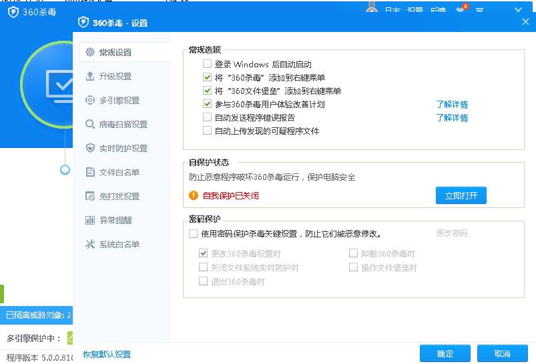Click the monitor checkmark status icon in main window

60,85
